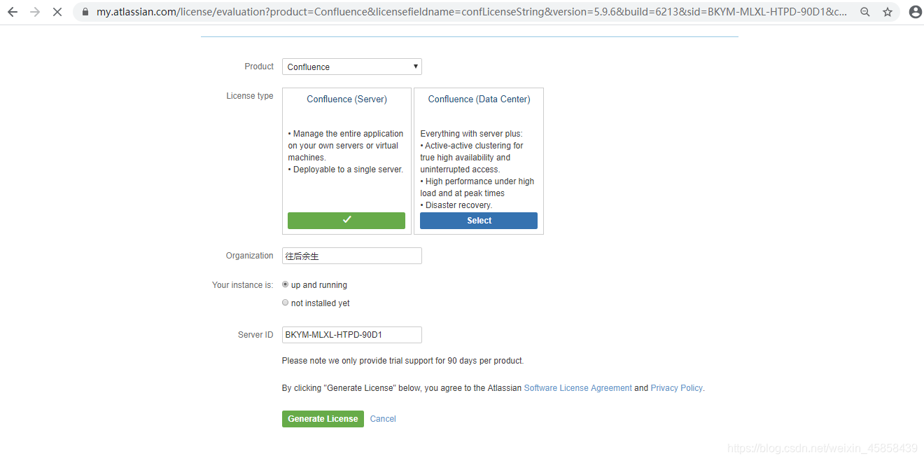Click the zoom magnifier icon in address bar
Viewport: 924px width, 461px height.
(x=865, y=12)
